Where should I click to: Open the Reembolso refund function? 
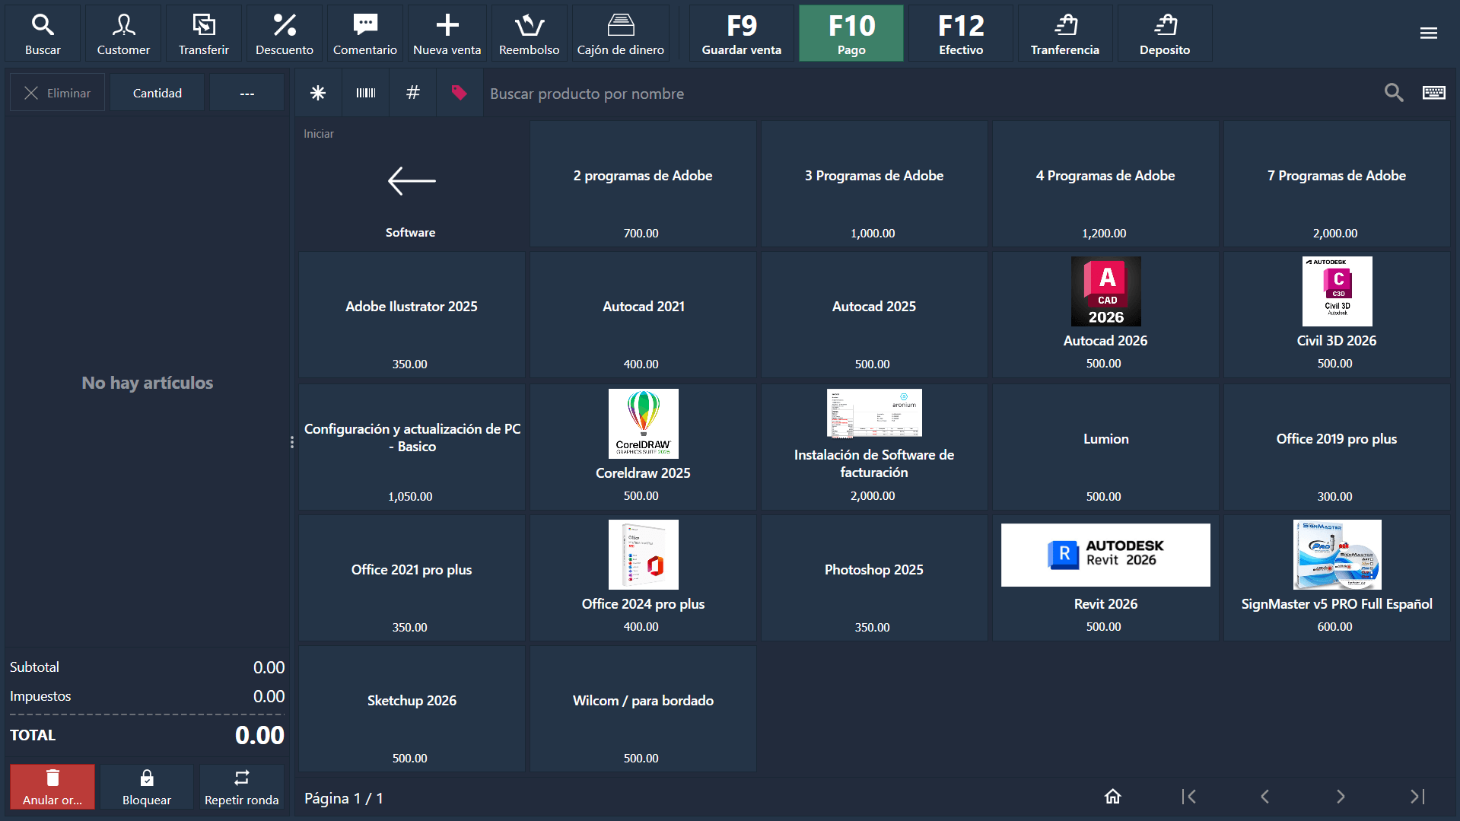(x=530, y=33)
